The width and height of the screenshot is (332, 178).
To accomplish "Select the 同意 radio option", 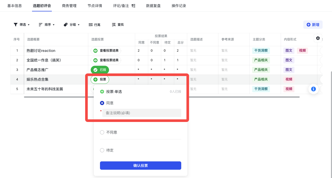I will 102,103.
